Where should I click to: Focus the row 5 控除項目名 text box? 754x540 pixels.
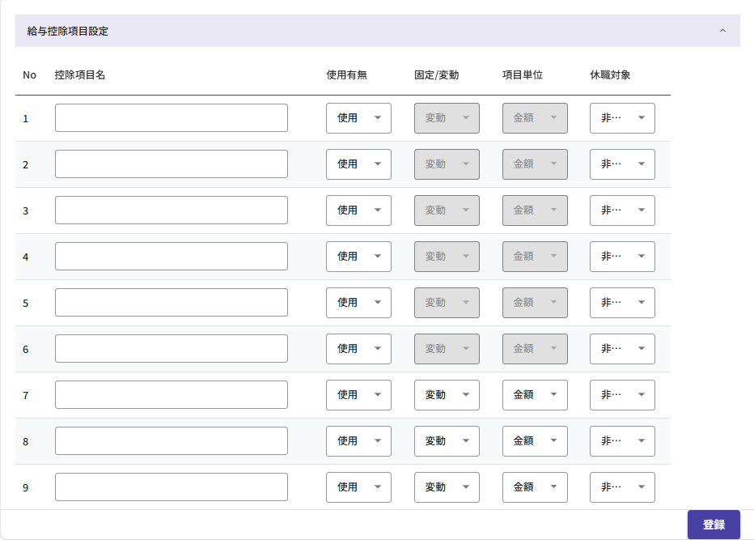pyautogui.click(x=171, y=303)
